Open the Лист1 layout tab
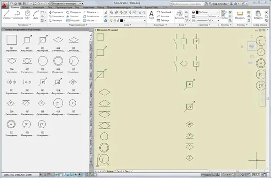This screenshot has width=271, height=178. [x=119, y=171]
